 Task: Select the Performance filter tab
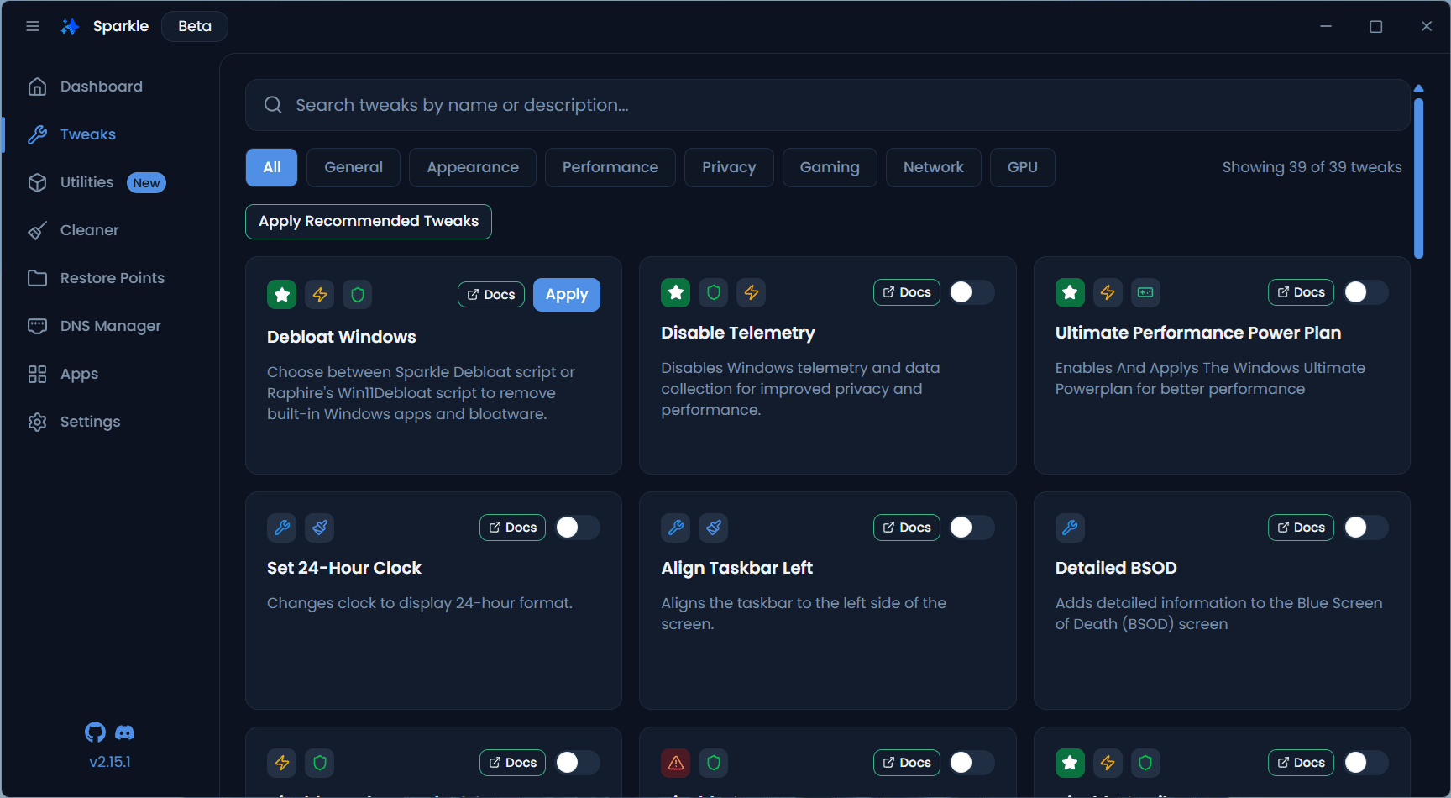click(610, 167)
